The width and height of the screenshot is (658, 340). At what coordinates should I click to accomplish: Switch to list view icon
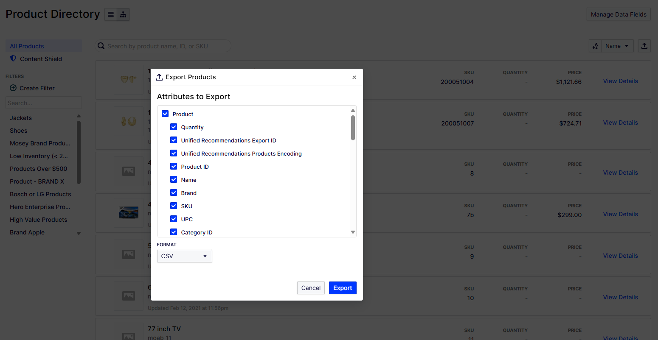point(111,14)
